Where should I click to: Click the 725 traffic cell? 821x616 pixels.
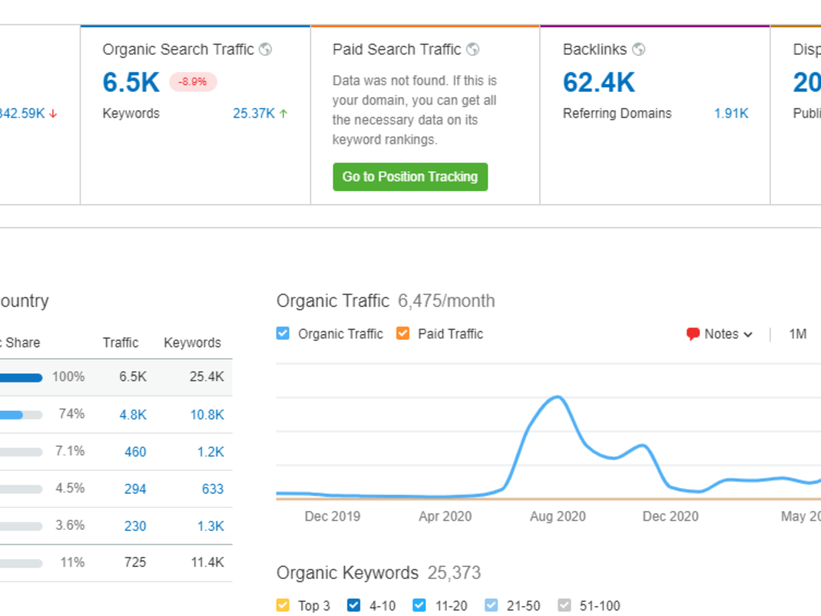[x=135, y=563]
